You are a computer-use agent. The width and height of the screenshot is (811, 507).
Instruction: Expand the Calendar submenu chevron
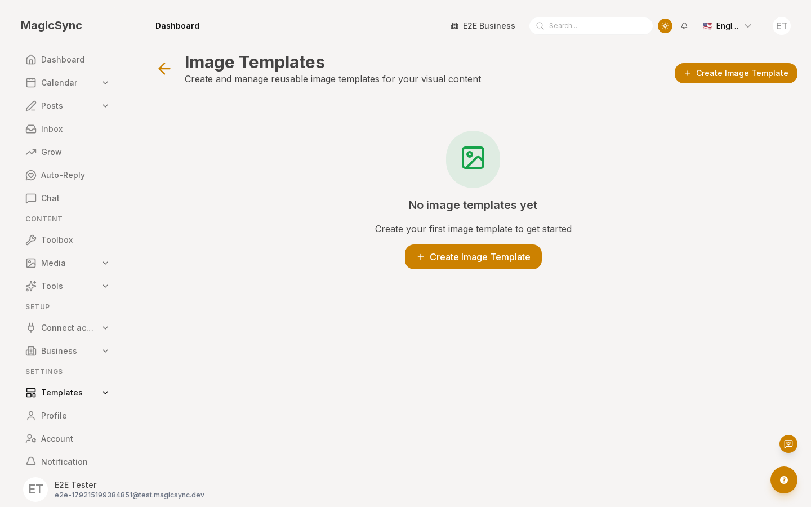(x=105, y=83)
